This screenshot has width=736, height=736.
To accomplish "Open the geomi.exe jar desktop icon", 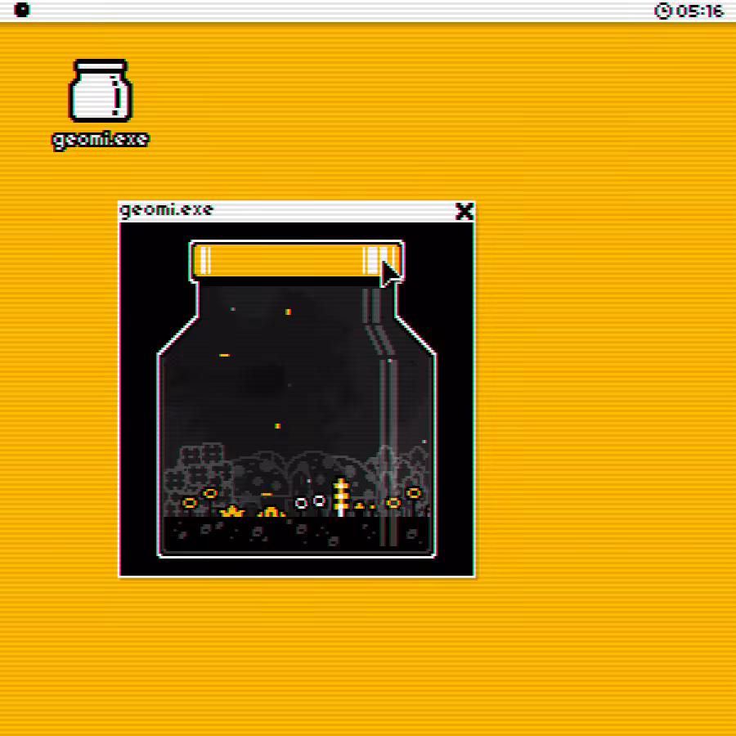I will (101, 91).
